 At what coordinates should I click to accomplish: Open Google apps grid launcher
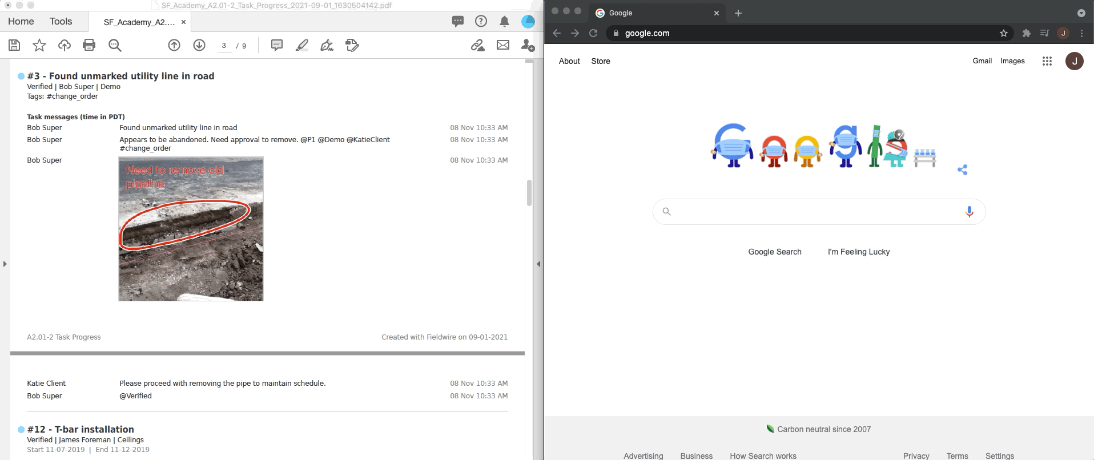click(x=1047, y=61)
